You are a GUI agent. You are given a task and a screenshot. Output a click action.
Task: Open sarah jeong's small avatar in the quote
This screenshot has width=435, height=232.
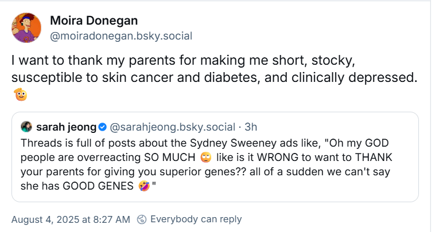pyautogui.click(x=26, y=126)
